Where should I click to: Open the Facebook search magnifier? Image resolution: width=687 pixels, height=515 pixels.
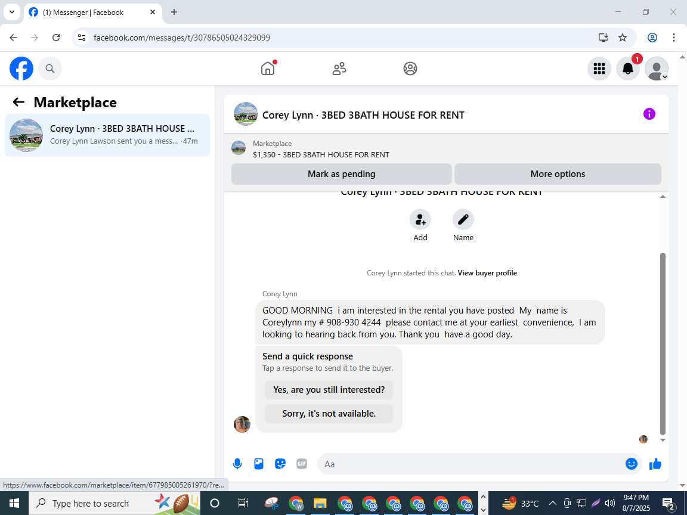tap(50, 69)
